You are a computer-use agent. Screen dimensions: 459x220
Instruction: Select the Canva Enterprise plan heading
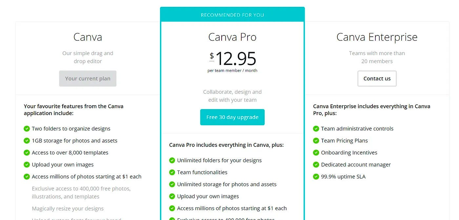click(x=377, y=37)
